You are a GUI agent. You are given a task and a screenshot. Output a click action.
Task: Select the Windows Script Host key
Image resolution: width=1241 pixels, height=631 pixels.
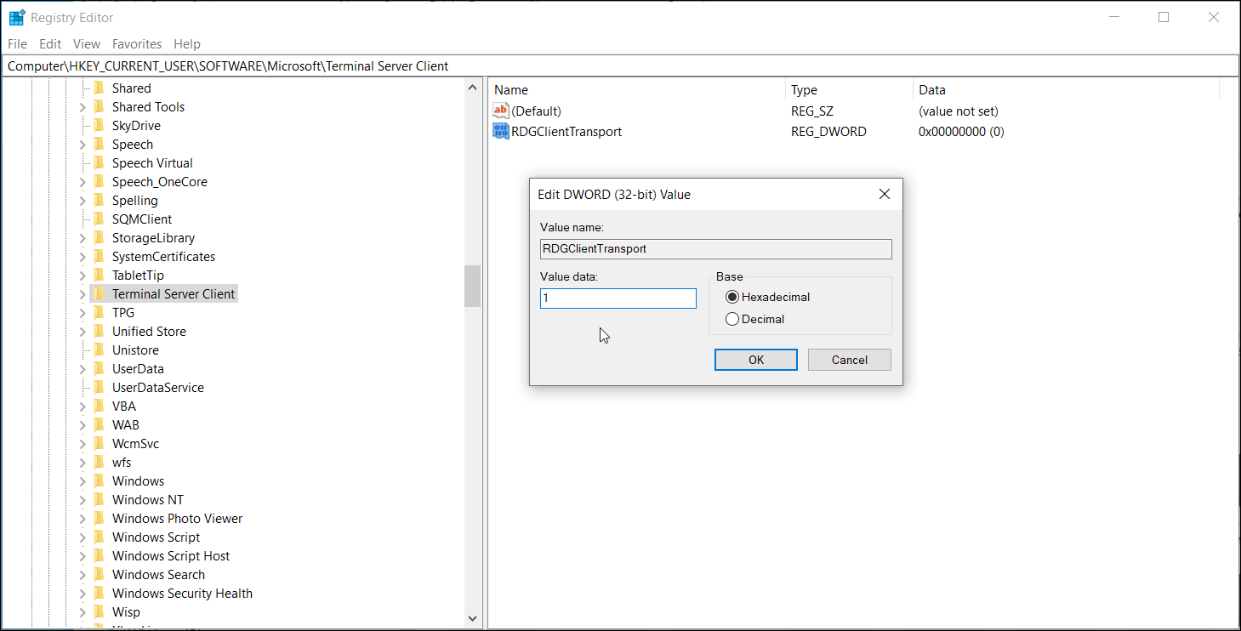click(171, 555)
